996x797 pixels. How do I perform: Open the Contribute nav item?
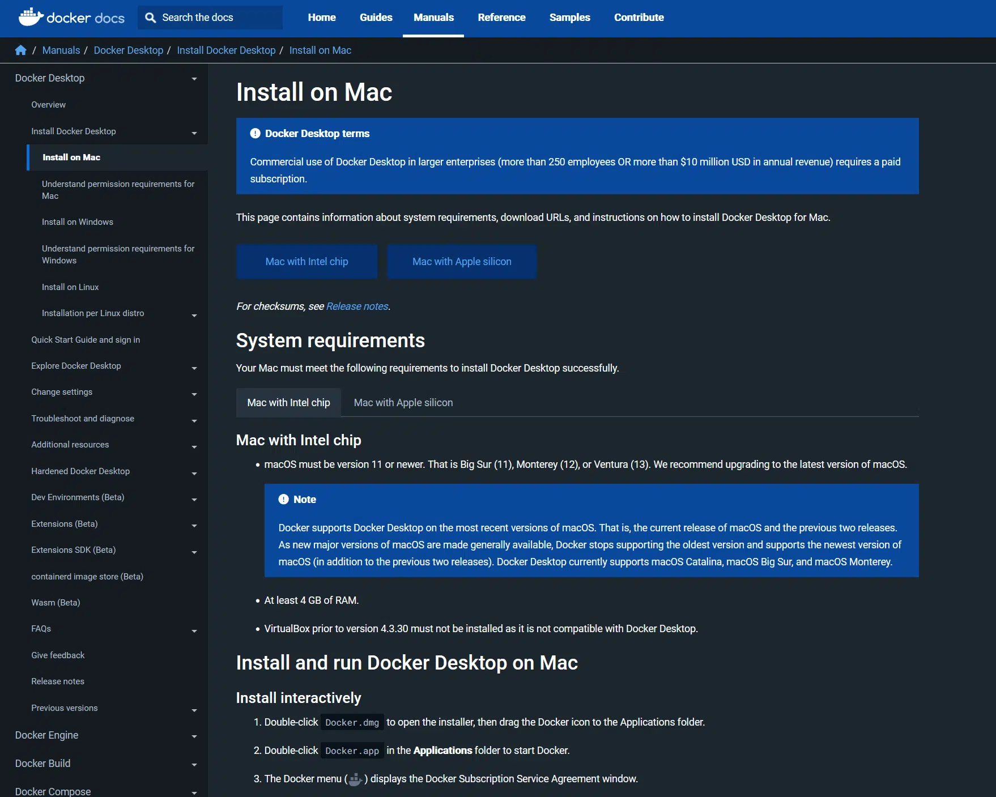click(639, 18)
